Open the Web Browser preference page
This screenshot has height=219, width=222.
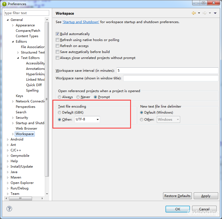point(26,129)
